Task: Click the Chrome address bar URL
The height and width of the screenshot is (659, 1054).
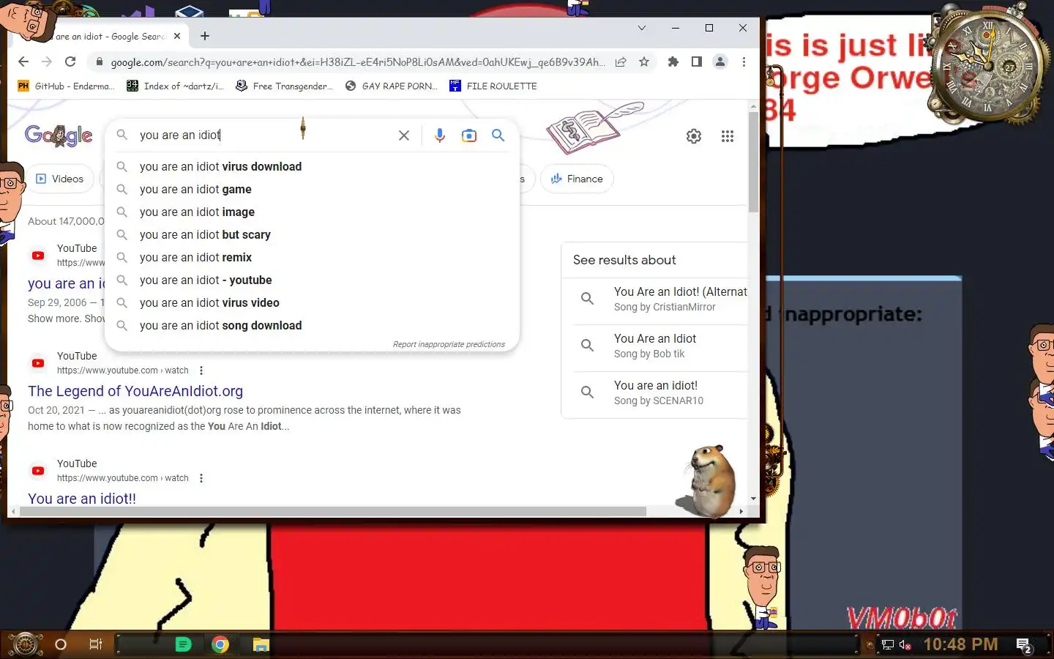Action: coord(357,62)
